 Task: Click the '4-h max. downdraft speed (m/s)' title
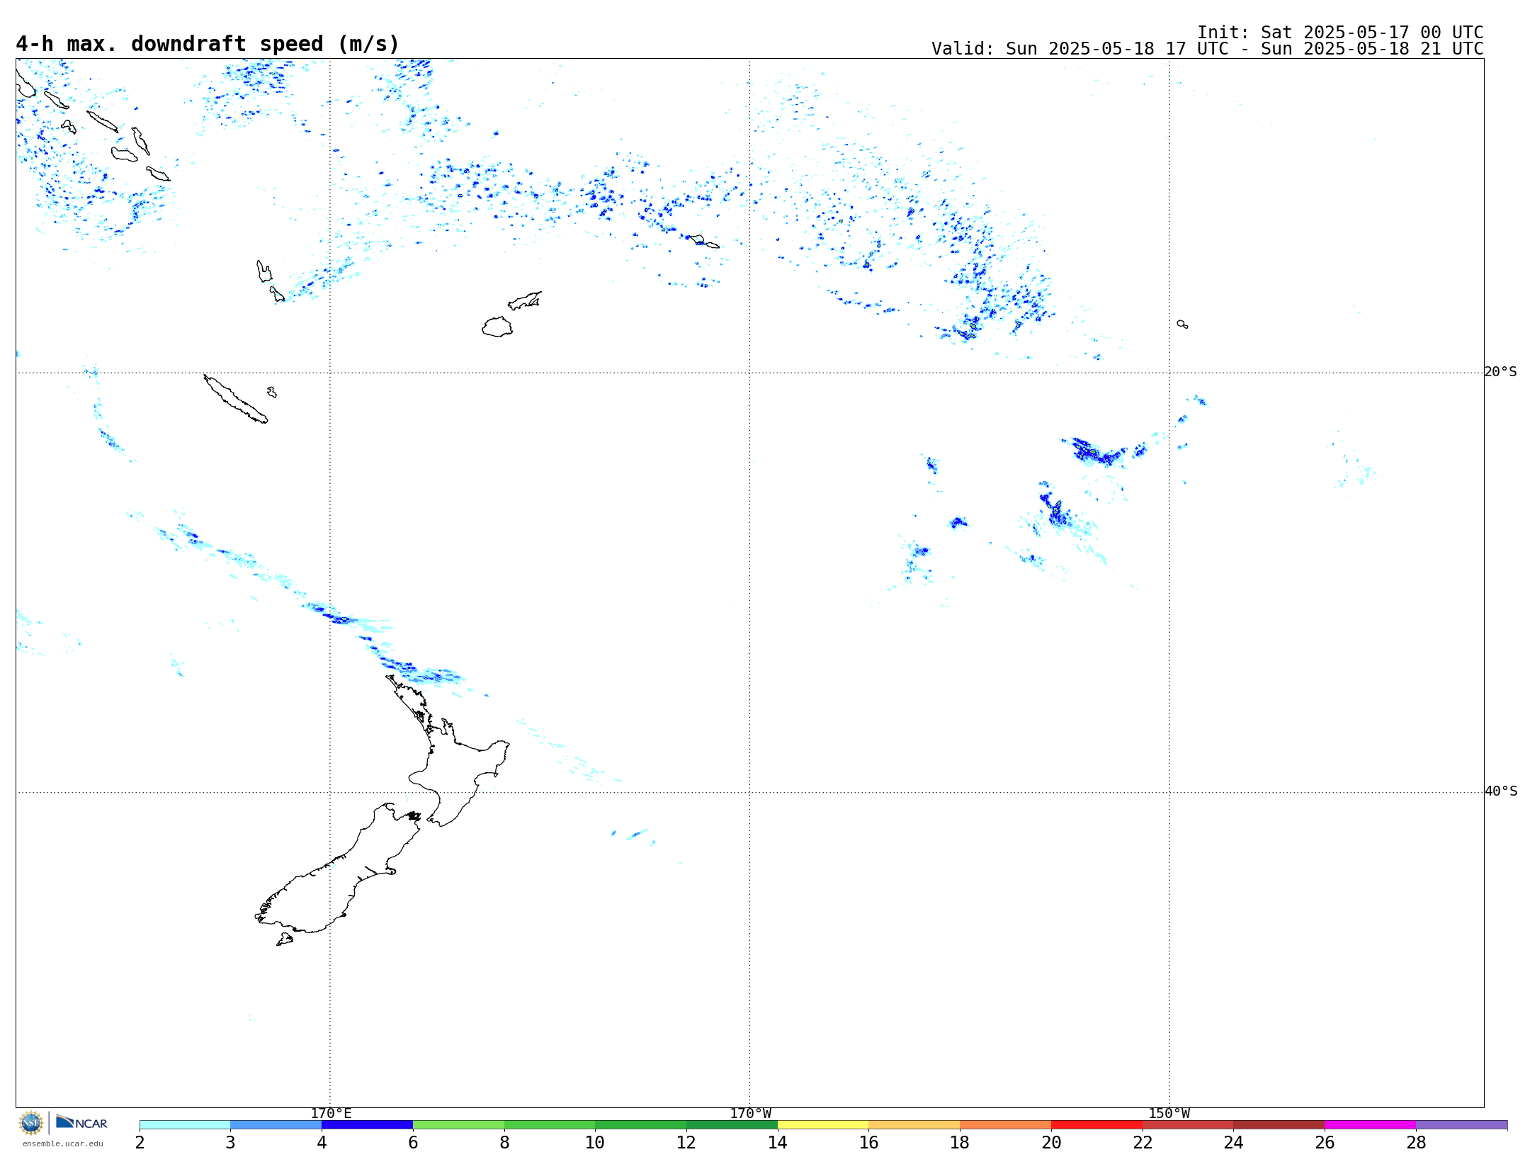tap(208, 44)
